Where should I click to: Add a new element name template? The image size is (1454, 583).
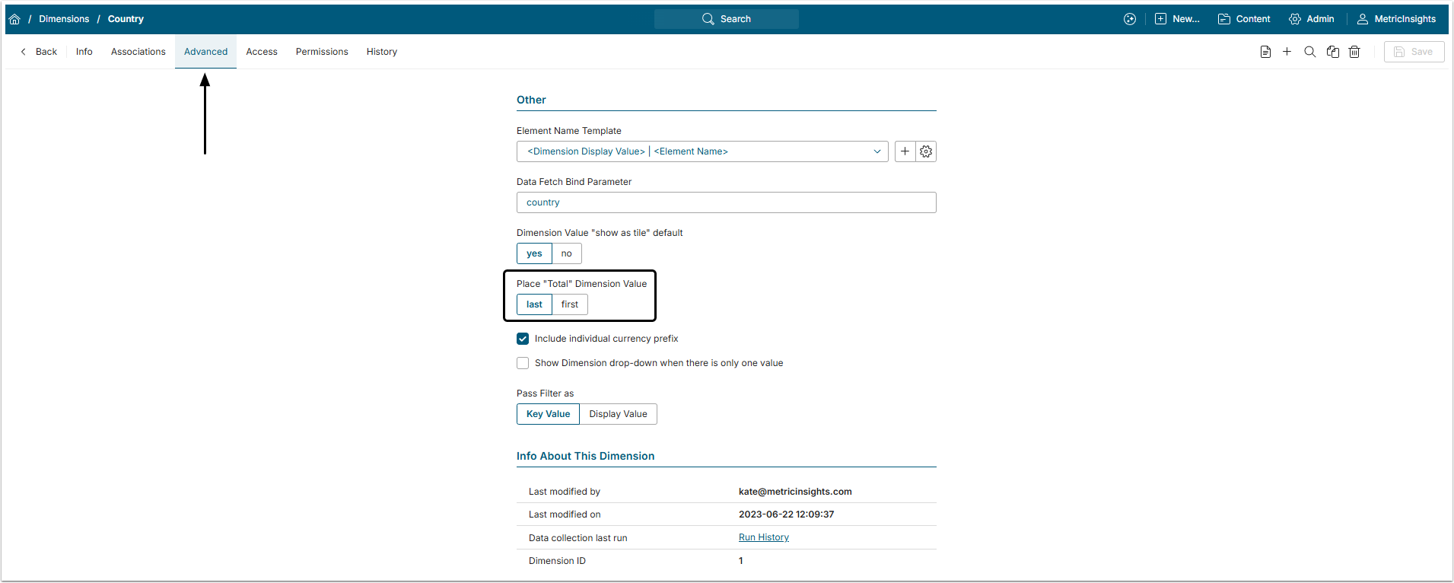click(x=905, y=151)
